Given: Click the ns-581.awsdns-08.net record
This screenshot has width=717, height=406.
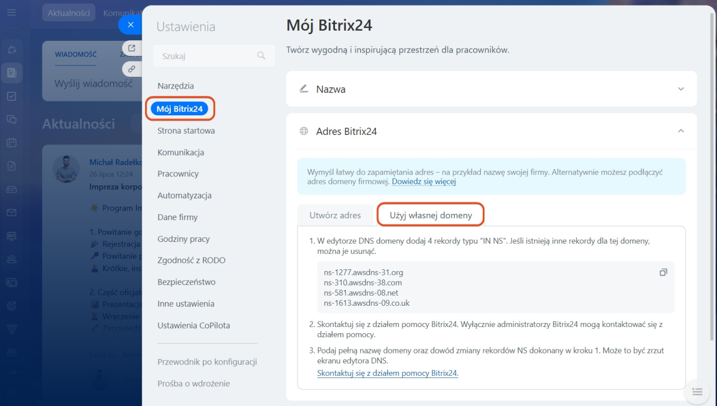Looking at the screenshot, I should click(x=361, y=293).
